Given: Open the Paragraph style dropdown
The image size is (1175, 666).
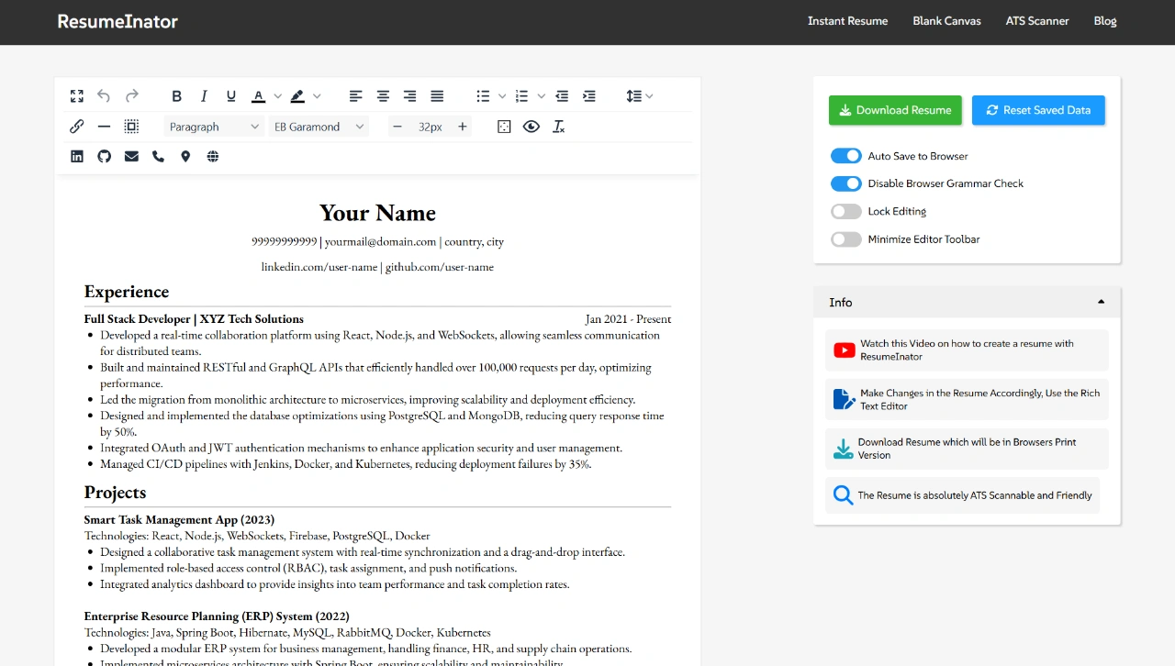Looking at the screenshot, I should [x=215, y=127].
